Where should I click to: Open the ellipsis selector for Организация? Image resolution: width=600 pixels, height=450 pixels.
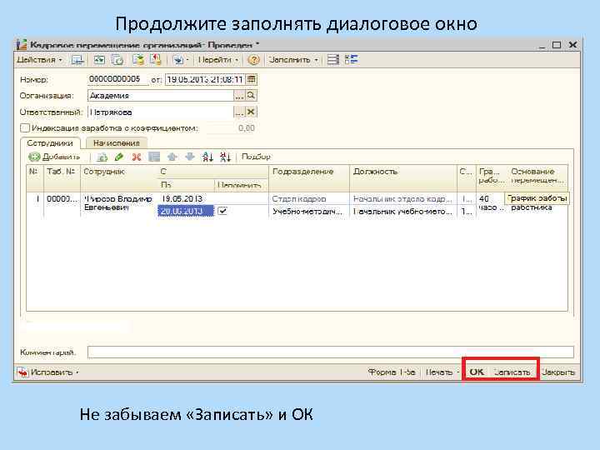point(239,96)
